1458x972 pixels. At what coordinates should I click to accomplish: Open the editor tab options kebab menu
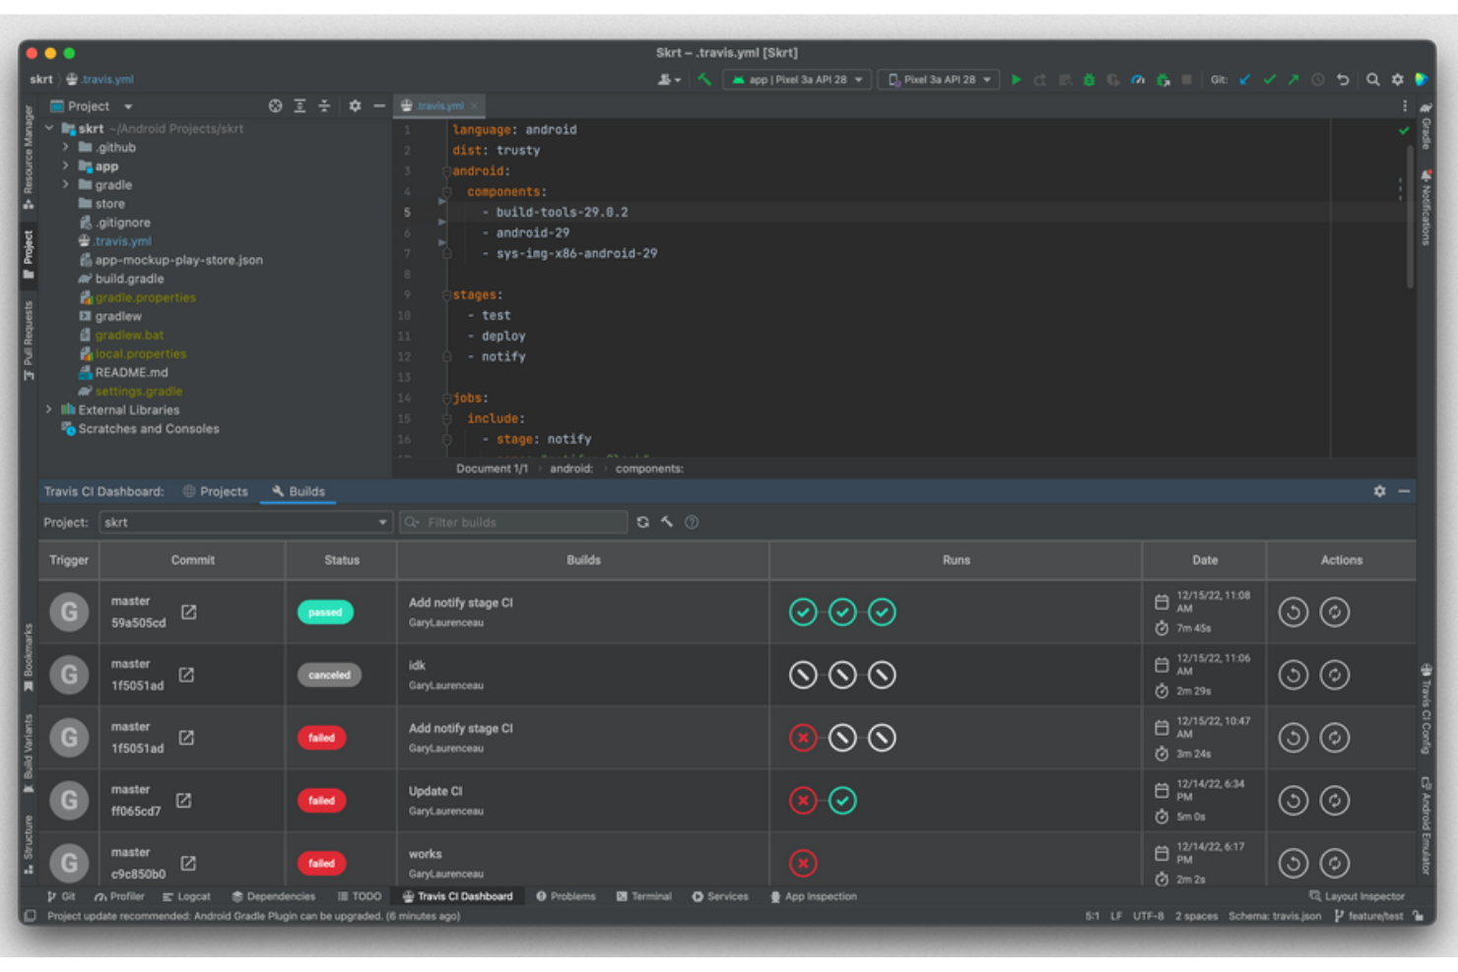pos(1405,106)
